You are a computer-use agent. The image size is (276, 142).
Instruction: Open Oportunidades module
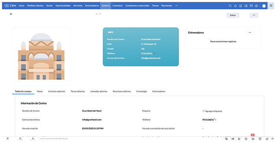[x=63, y=6]
